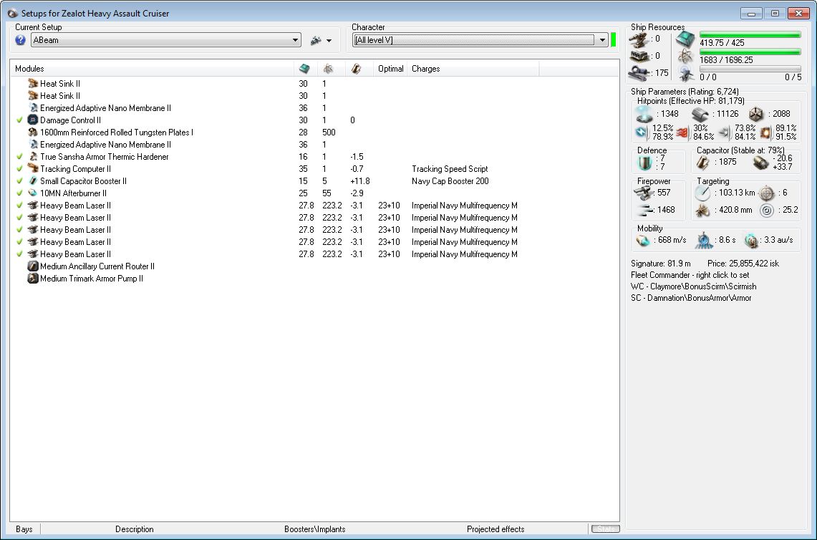Click the CPU resource icon beside 419.75 / 425
Image resolution: width=817 pixels, height=540 pixels.
tap(685, 39)
